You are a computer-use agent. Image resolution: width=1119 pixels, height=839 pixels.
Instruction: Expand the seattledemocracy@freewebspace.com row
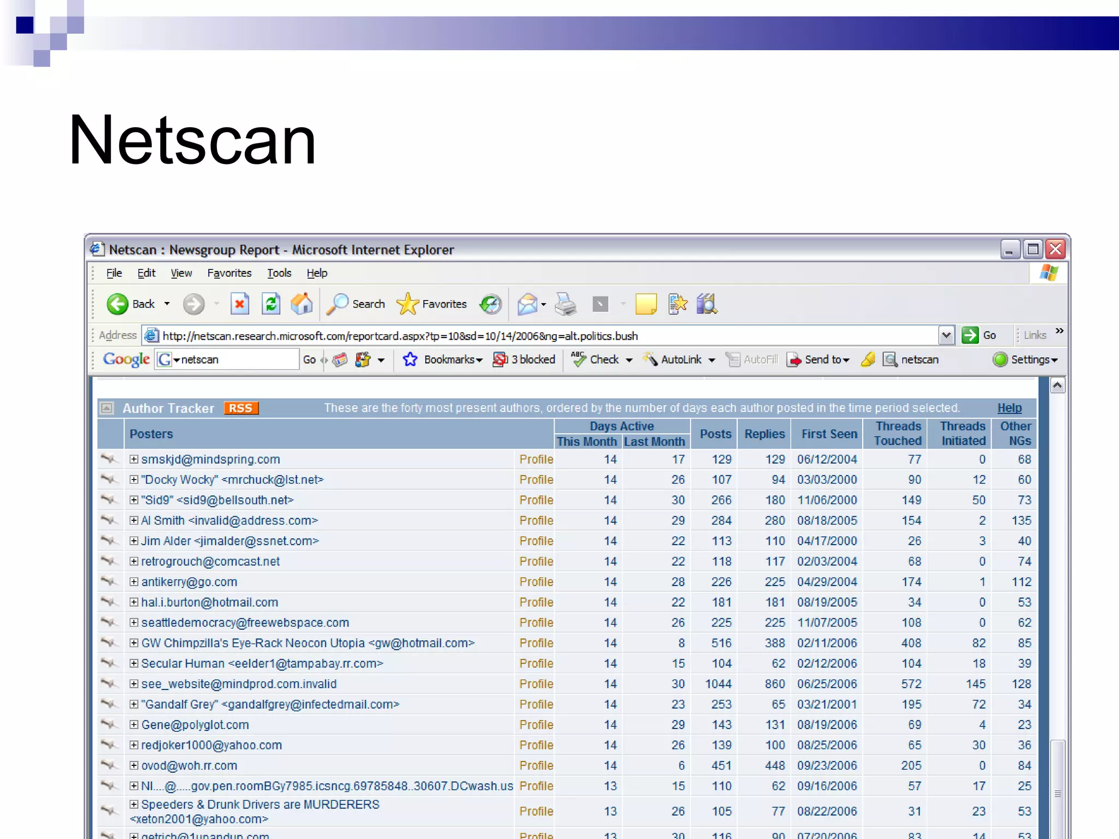tap(134, 623)
